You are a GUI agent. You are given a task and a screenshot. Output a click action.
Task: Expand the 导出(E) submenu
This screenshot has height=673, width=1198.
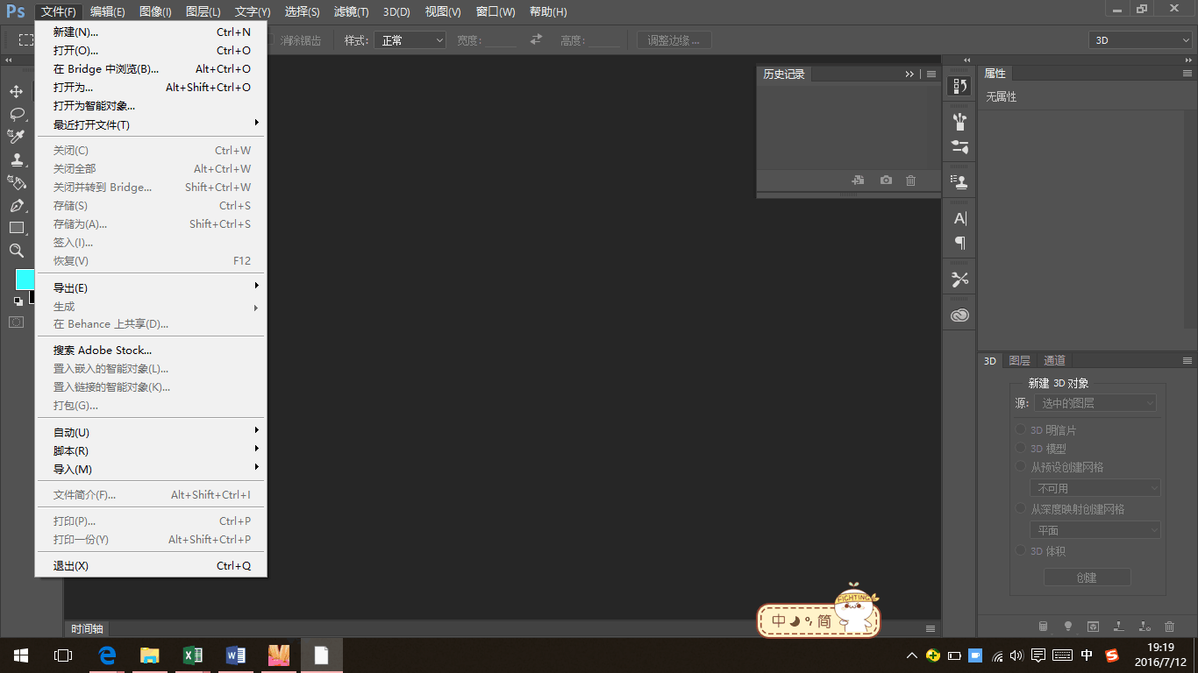(151, 287)
